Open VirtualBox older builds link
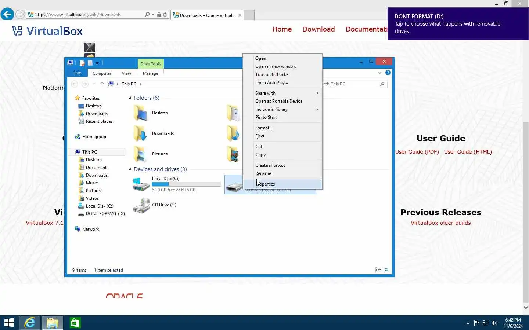 440,223
